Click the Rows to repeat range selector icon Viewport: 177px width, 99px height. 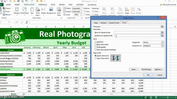(162, 32)
